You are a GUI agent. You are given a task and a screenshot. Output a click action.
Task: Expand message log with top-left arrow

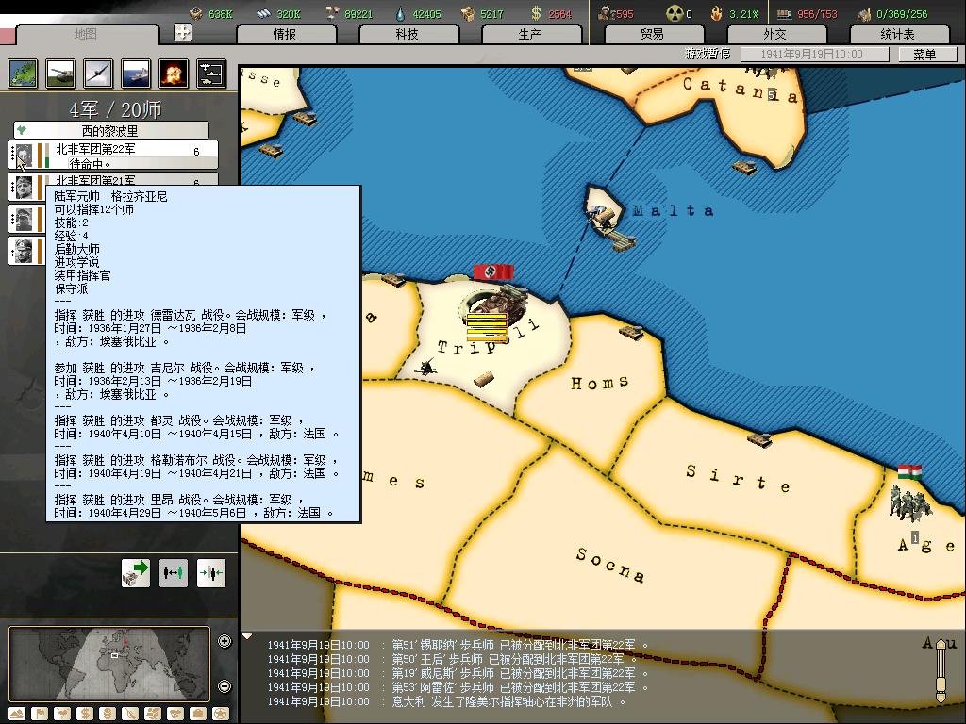(x=248, y=636)
